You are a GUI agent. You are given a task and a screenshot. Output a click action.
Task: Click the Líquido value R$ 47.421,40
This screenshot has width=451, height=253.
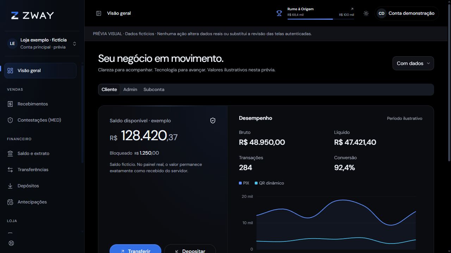click(355, 142)
